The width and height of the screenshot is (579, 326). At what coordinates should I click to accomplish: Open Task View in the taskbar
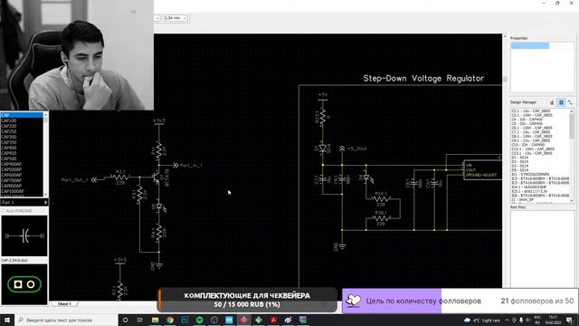click(x=140, y=320)
